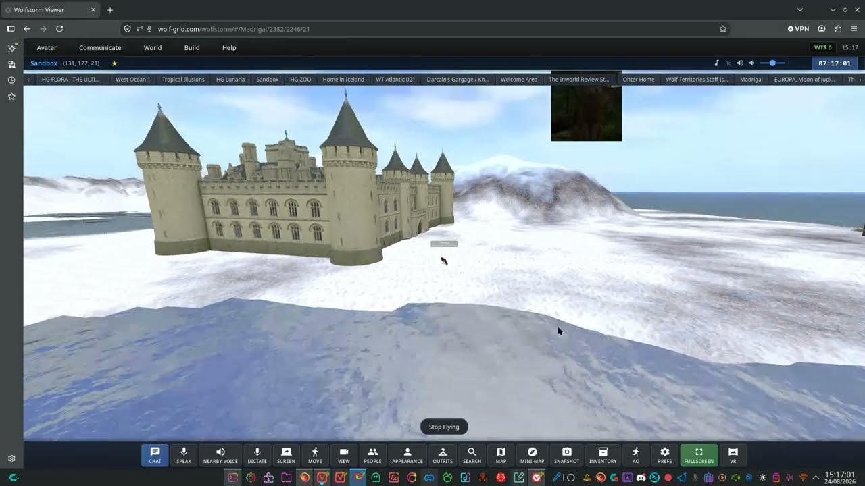Open the Chat panel button
The width and height of the screenshot is (865, 486).
pyautogui.click(x=155, y=455)
